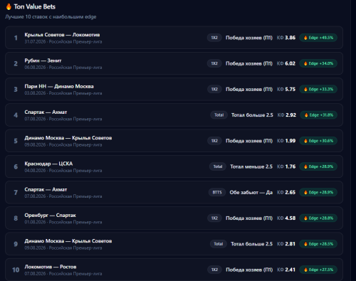
Task: Click the Edge +49.5% badge
Action: point(318,38)
